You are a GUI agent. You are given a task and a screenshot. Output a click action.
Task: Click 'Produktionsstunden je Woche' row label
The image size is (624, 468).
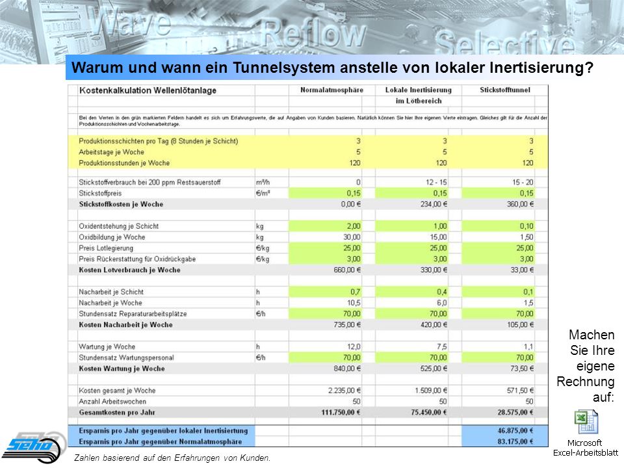(124, 162)
